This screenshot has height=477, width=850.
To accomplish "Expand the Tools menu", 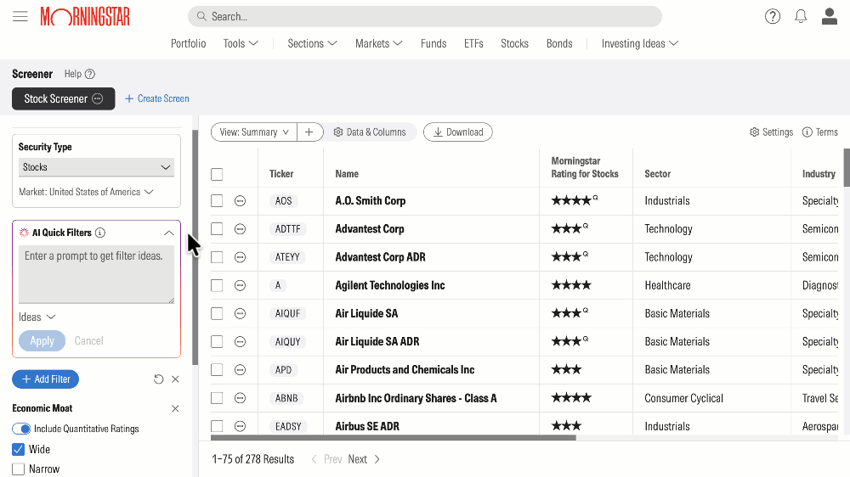I will tap(241, 43).
